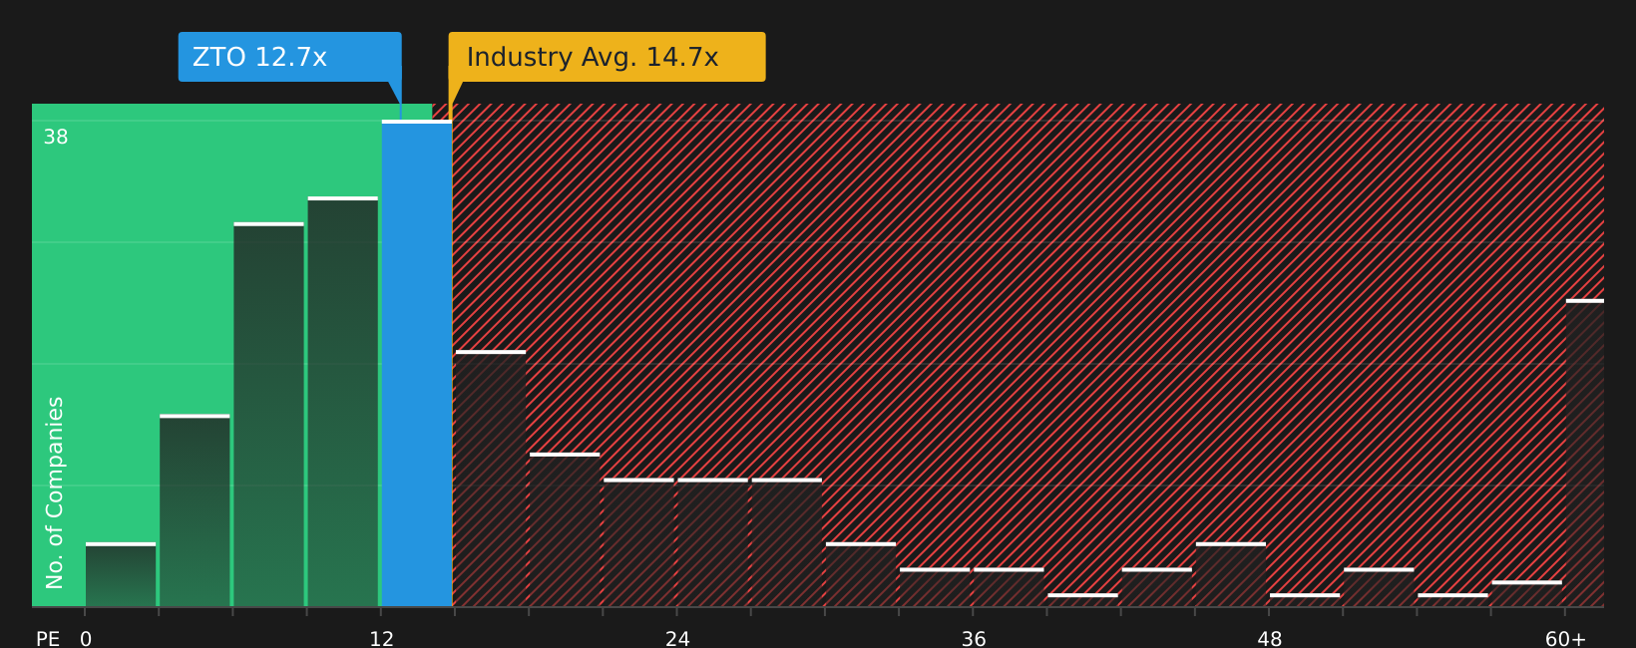1636x648 pixels.
Task: Select the histogram bar for PE 9-12
Action: (x=343, y=402)
